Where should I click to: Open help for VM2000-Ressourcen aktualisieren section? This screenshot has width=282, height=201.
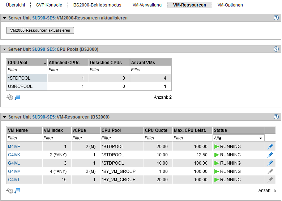coord(276,18)
